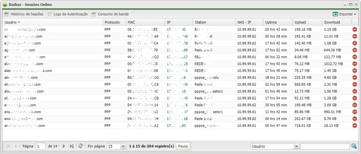
Task: Click the search text field
Action: click(x=325, y=146)
